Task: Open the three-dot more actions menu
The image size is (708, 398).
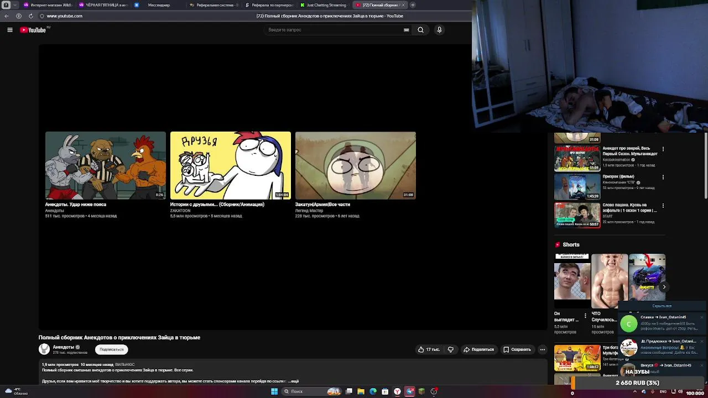Action: (x=543, y=349)
